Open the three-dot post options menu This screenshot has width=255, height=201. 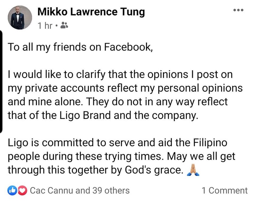pos(239,10)
